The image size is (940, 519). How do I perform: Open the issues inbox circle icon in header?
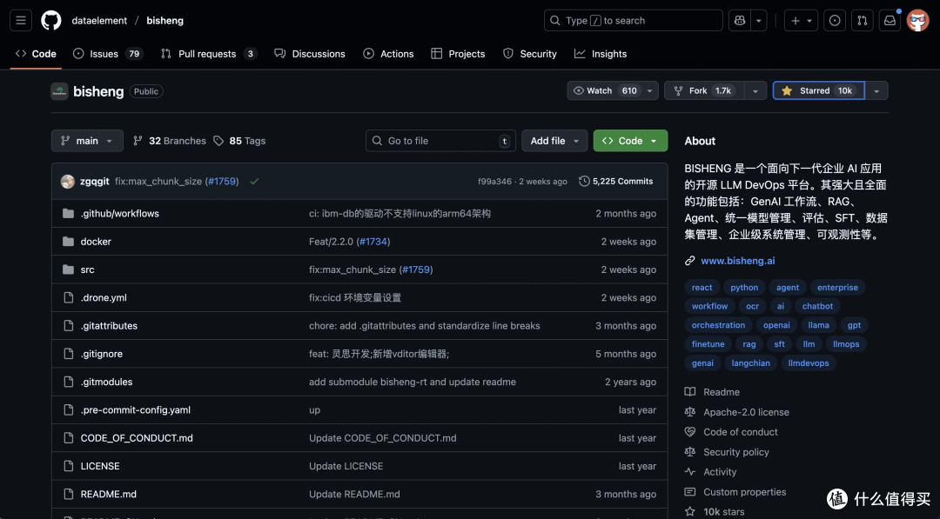click(x=835, y=20)
